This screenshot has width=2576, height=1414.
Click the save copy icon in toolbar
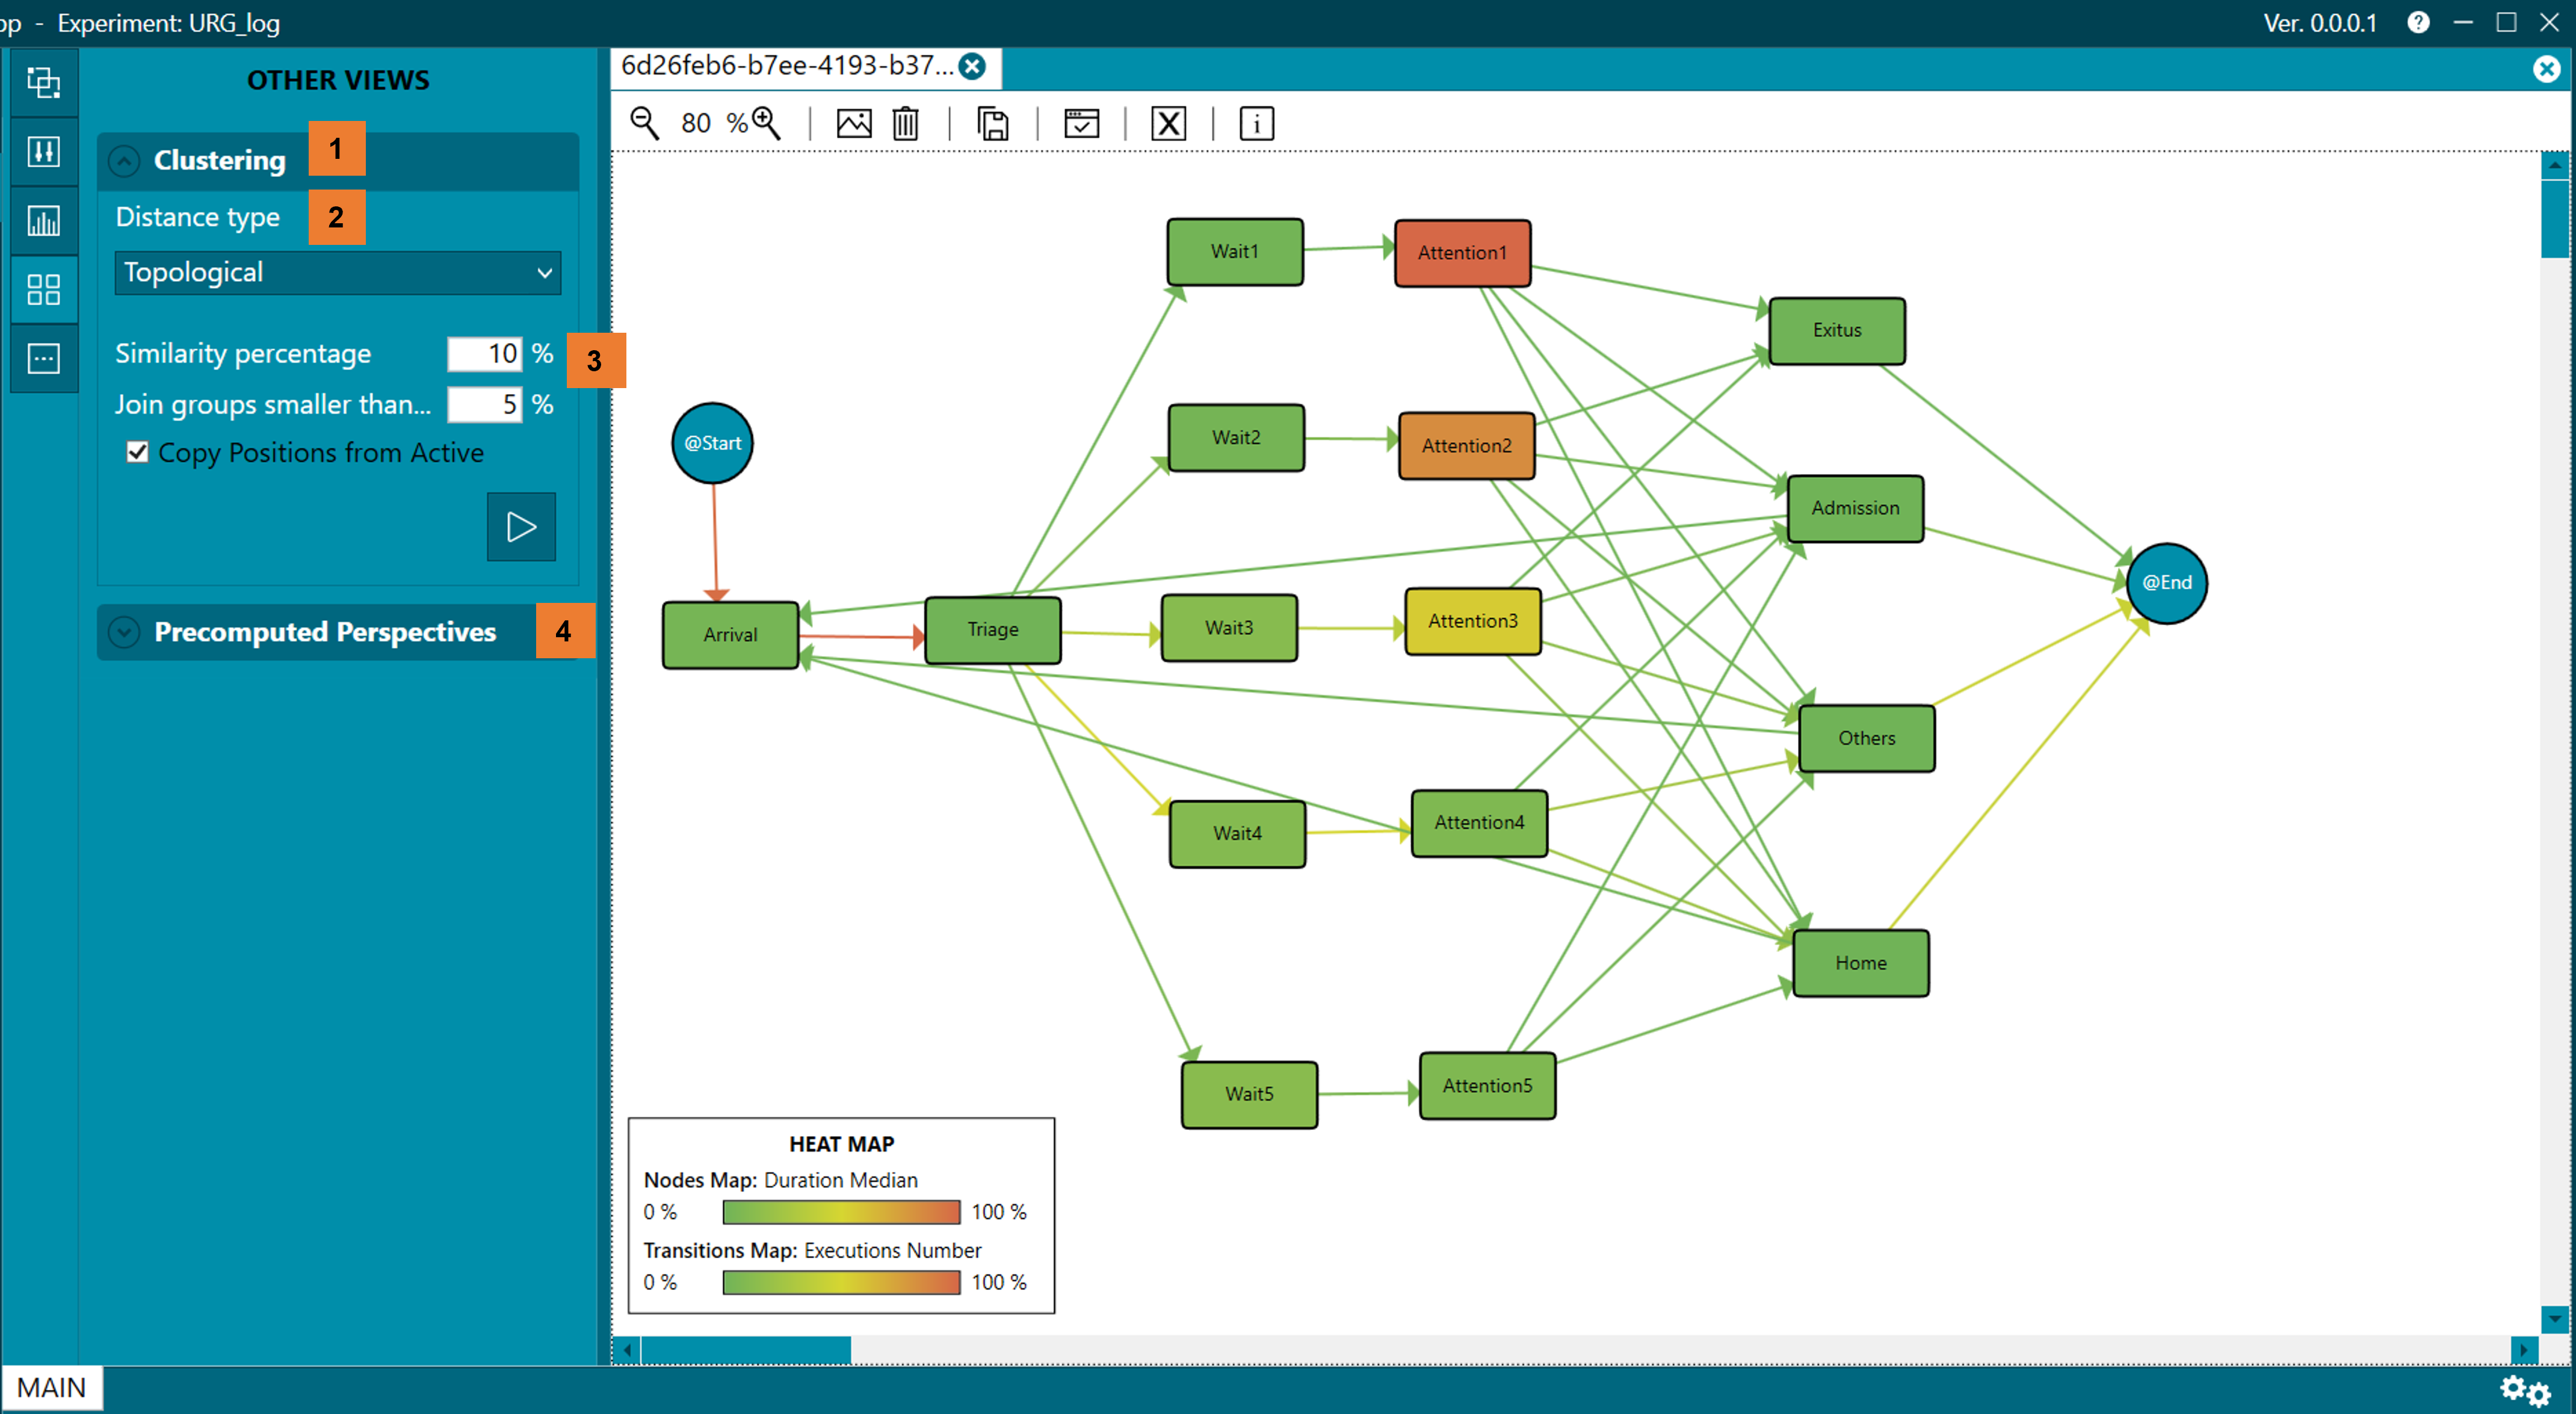993,124
